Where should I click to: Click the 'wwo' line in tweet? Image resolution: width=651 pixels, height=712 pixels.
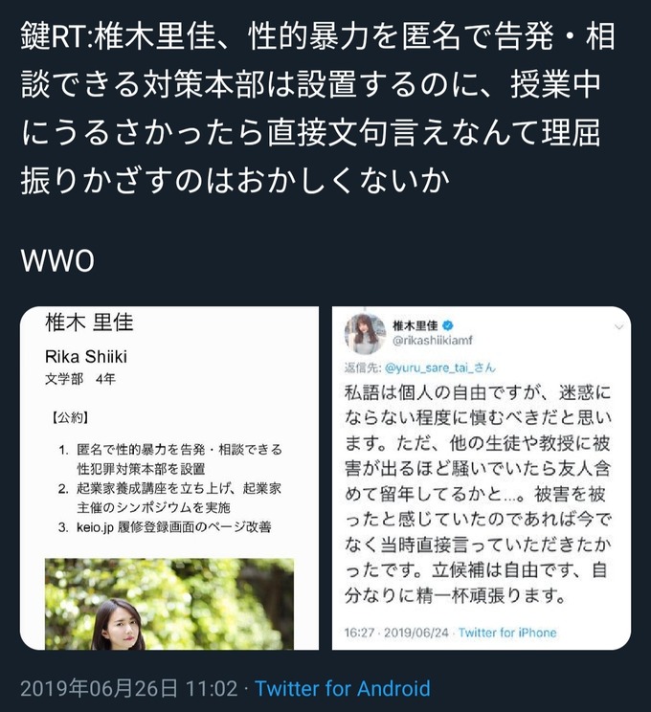pos(57,260)
